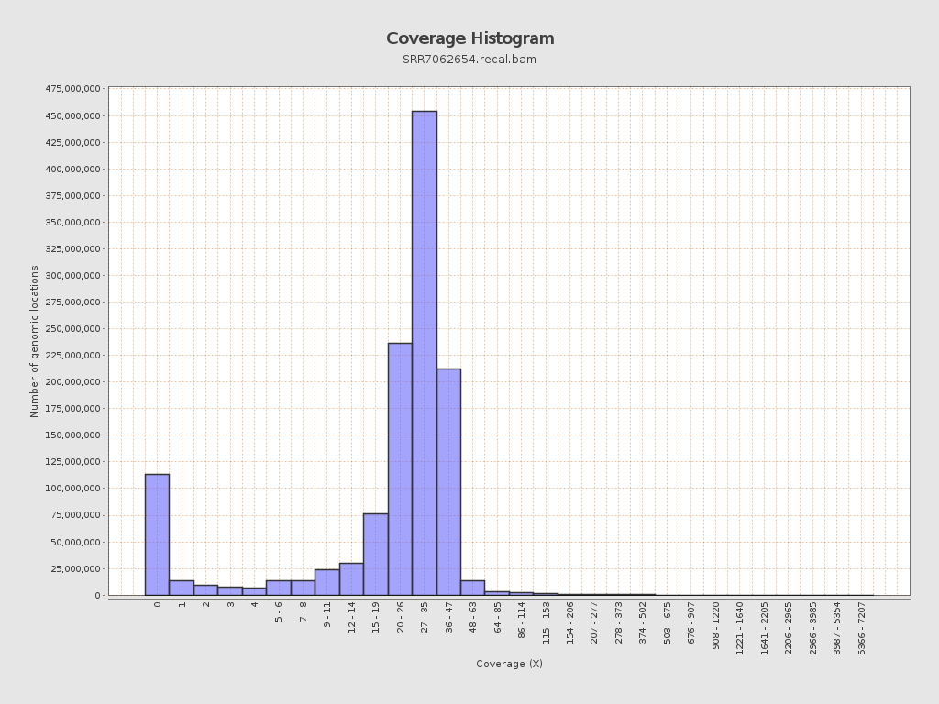Image resolution: width=939 pixels, height=704 pixels.
Task: Click the 50,000,000 y-axis tick label
Action: [x=75, y=542]
